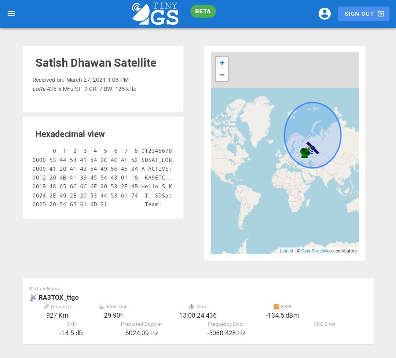Click the Time clock icon

pos(191,306)
